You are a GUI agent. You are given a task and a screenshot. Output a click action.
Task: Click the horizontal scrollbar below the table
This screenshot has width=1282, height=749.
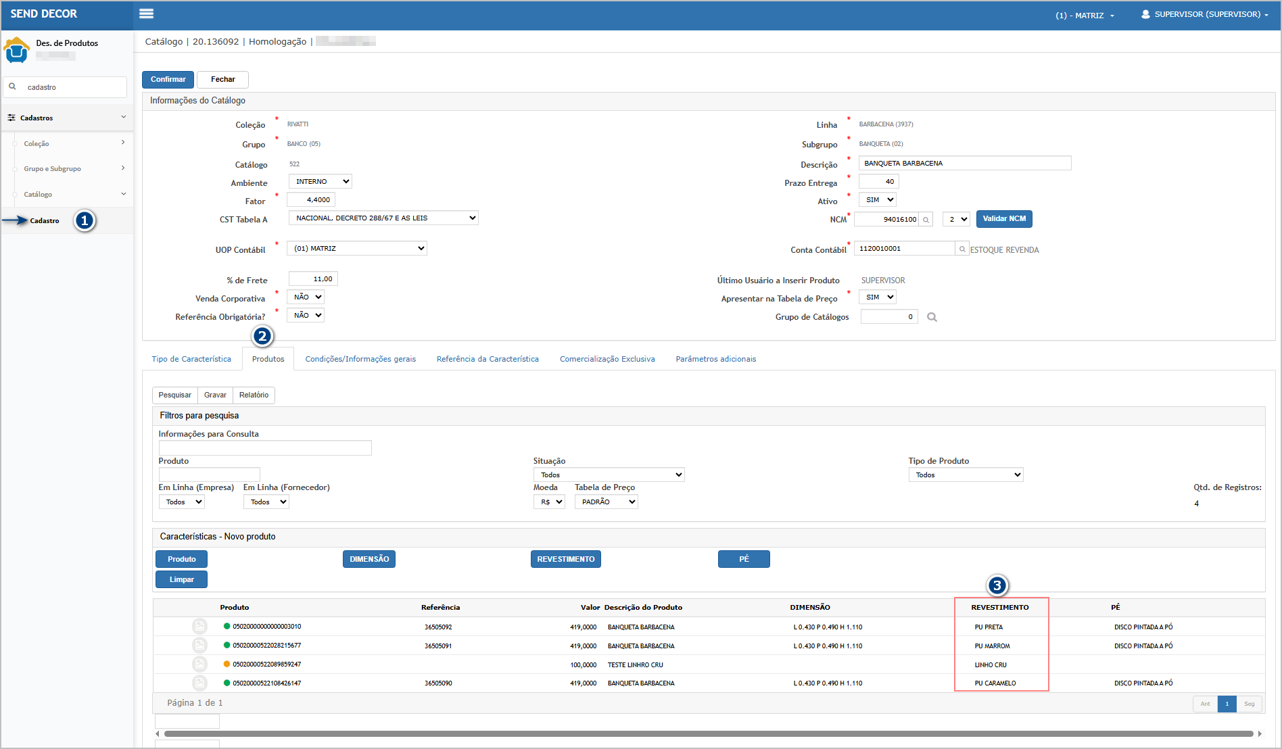[x=707, y=734]
